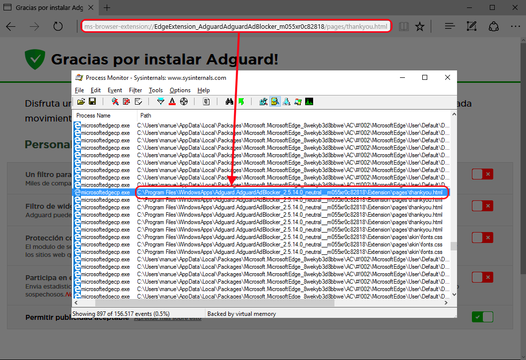Click the Save floppy disk toolbar icon

click(x=92, y=102)
